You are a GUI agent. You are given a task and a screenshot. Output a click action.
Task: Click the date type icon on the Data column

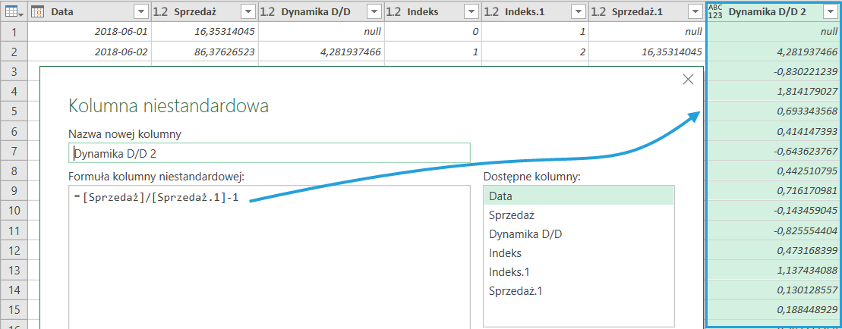point(38,11)
